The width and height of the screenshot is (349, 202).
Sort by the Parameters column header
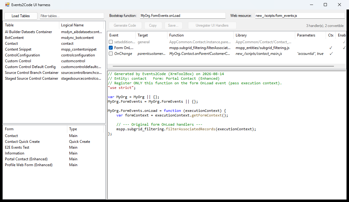click(311, 35)
